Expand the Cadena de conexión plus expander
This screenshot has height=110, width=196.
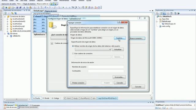[x=52, y=43]
